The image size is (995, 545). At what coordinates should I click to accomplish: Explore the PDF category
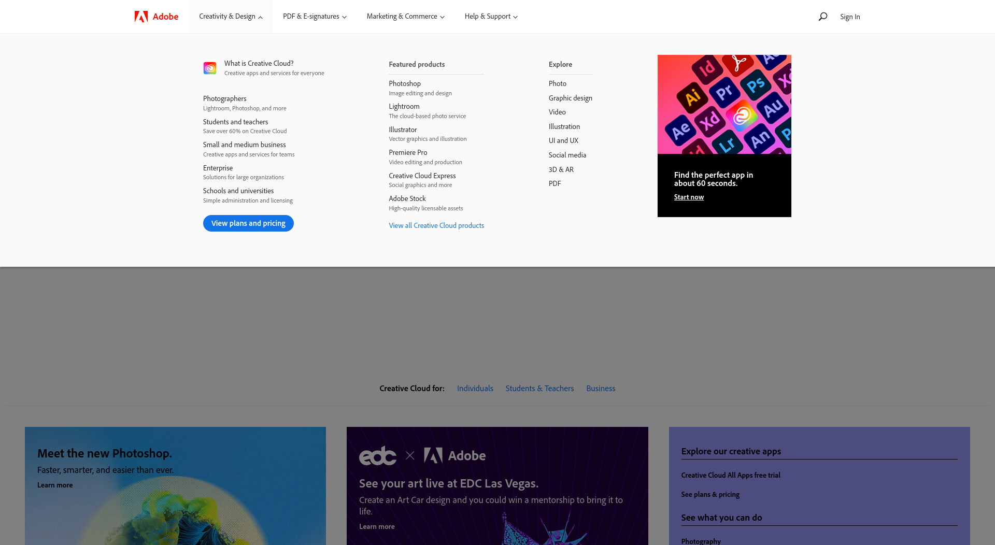[x=555, y=183]
